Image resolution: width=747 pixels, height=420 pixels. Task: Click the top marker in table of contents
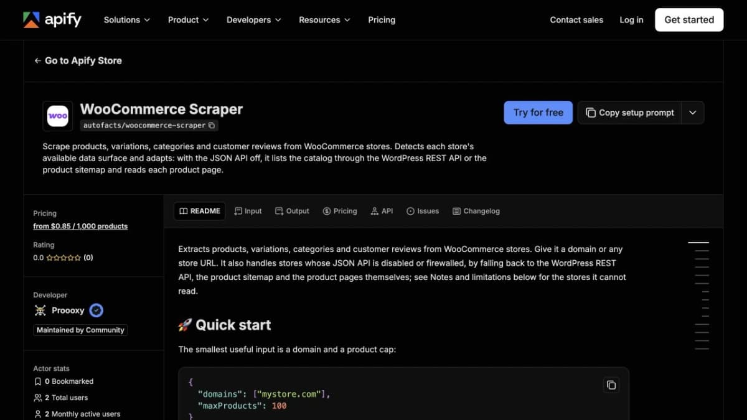point(698,242)
